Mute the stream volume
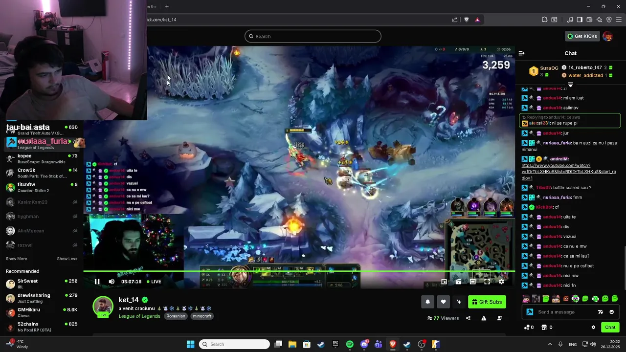This screenshot has height=352, width=626. [112, 282]
